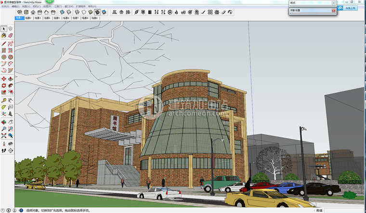Enable Shaded With Textures style
The width and height of the screenshot is (366, 213).
97,12
